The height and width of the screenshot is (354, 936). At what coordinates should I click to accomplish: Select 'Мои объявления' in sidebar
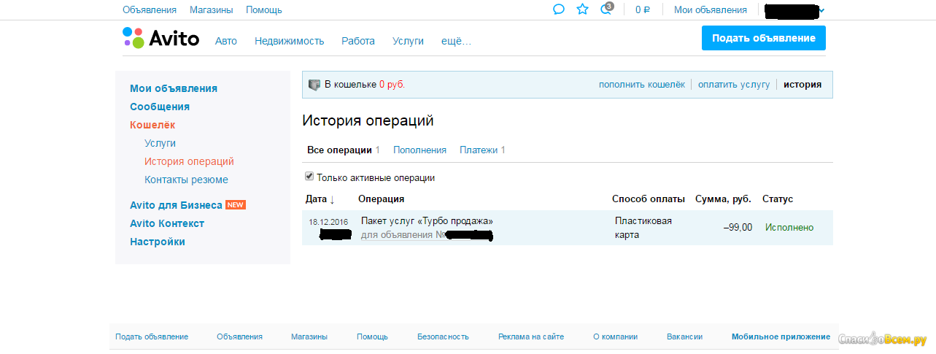(x=174, y=88)
